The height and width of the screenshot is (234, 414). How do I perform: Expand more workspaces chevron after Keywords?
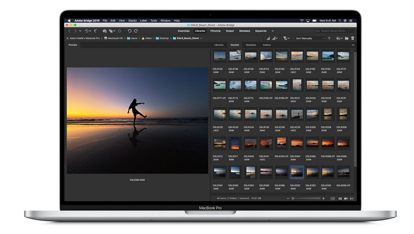point(272,31)
